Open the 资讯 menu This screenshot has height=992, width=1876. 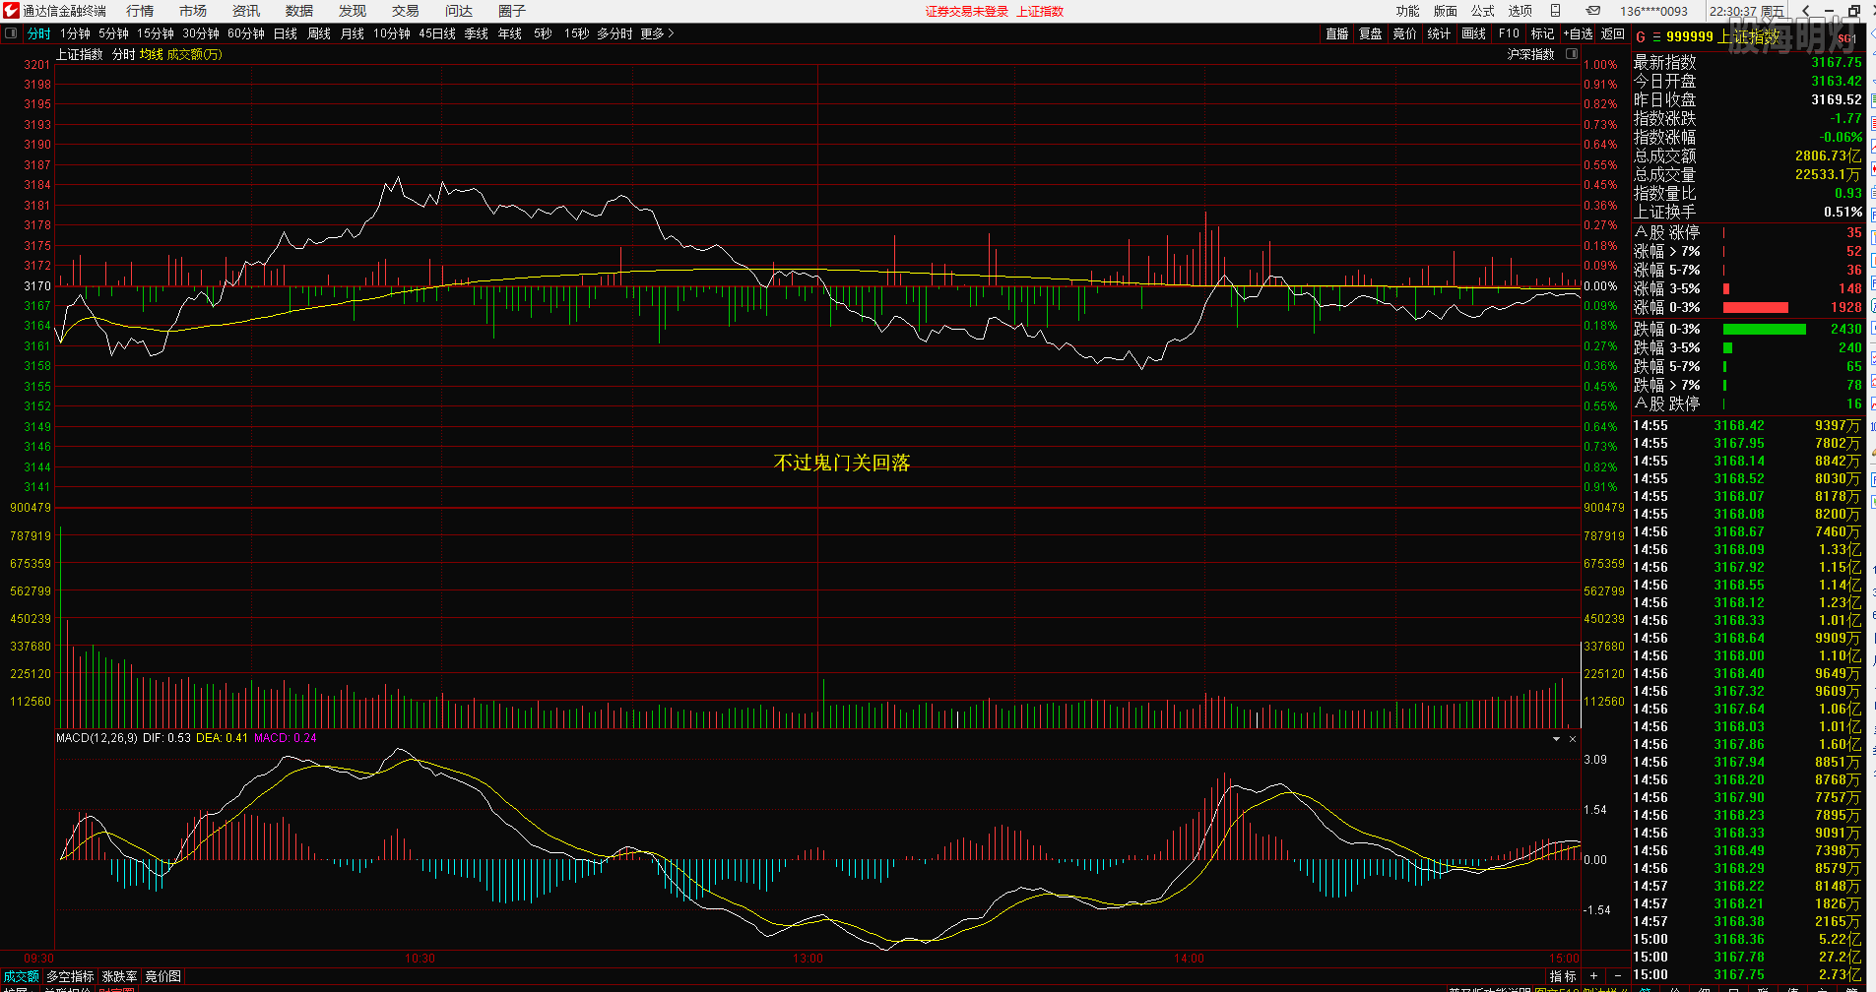(x=246, y=11)
